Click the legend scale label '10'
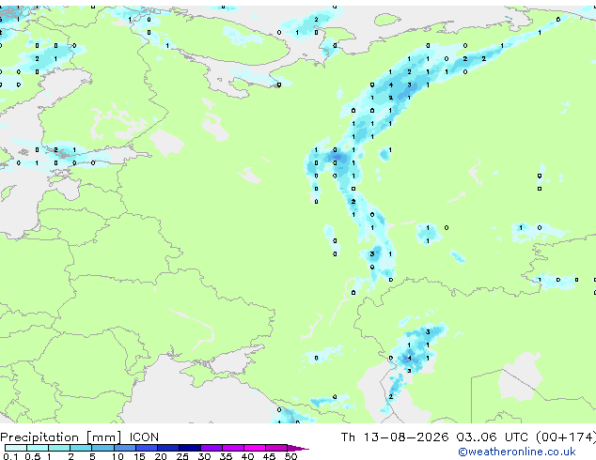This screenshot has width=596, height=460. (x=118, y=456)
